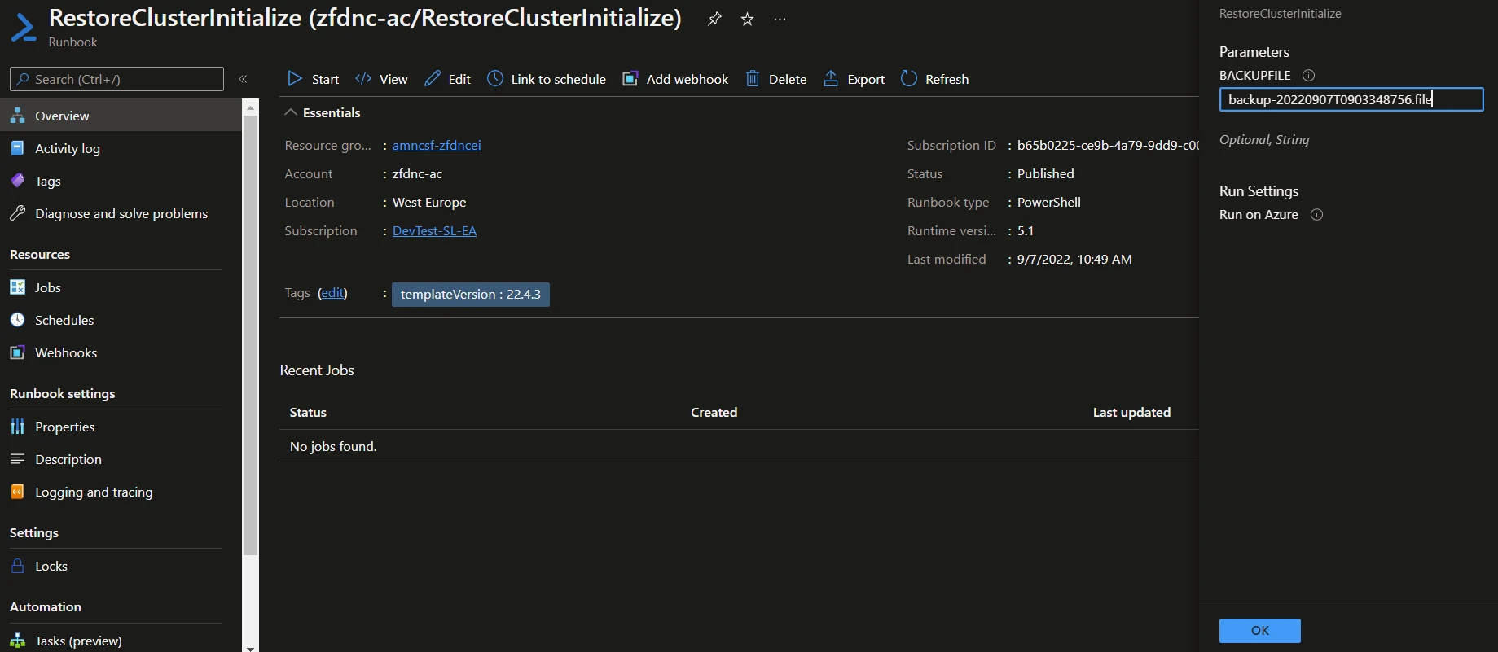The width and height of the screenshot is (1498, 652).
Task: Open Jobs under Resources
Action: (x=121, y=287)
